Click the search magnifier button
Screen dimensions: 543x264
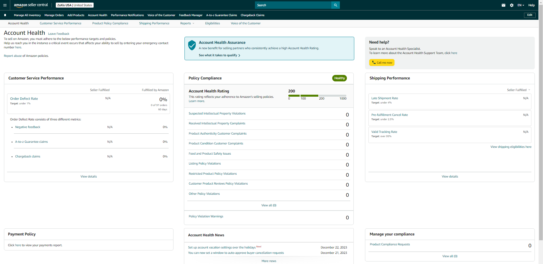click(x=335, y=5)
